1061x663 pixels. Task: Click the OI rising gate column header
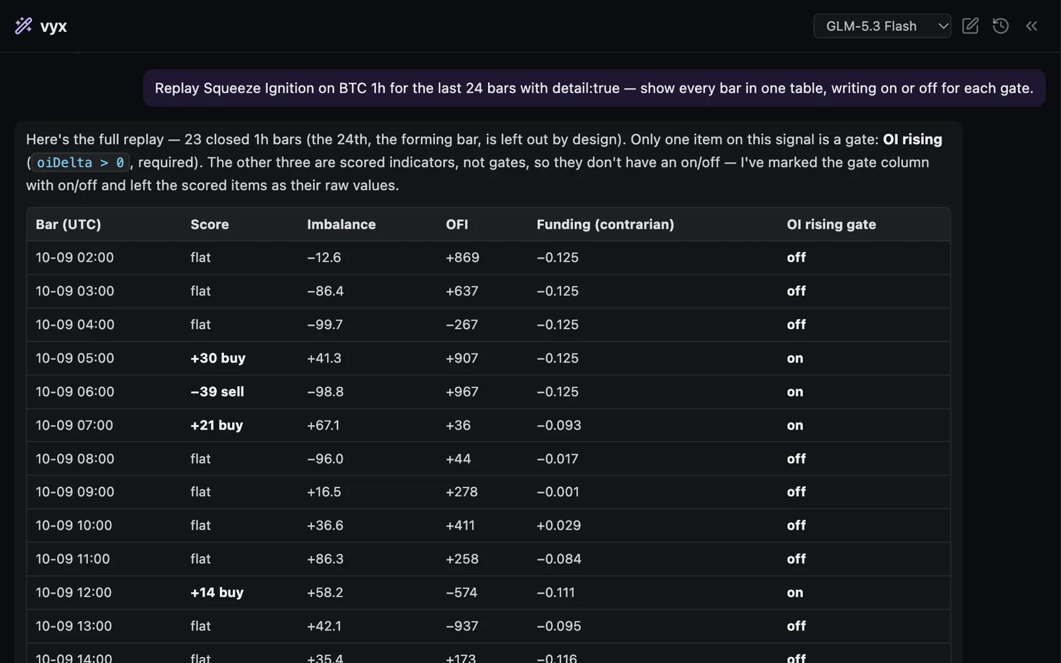832,224
